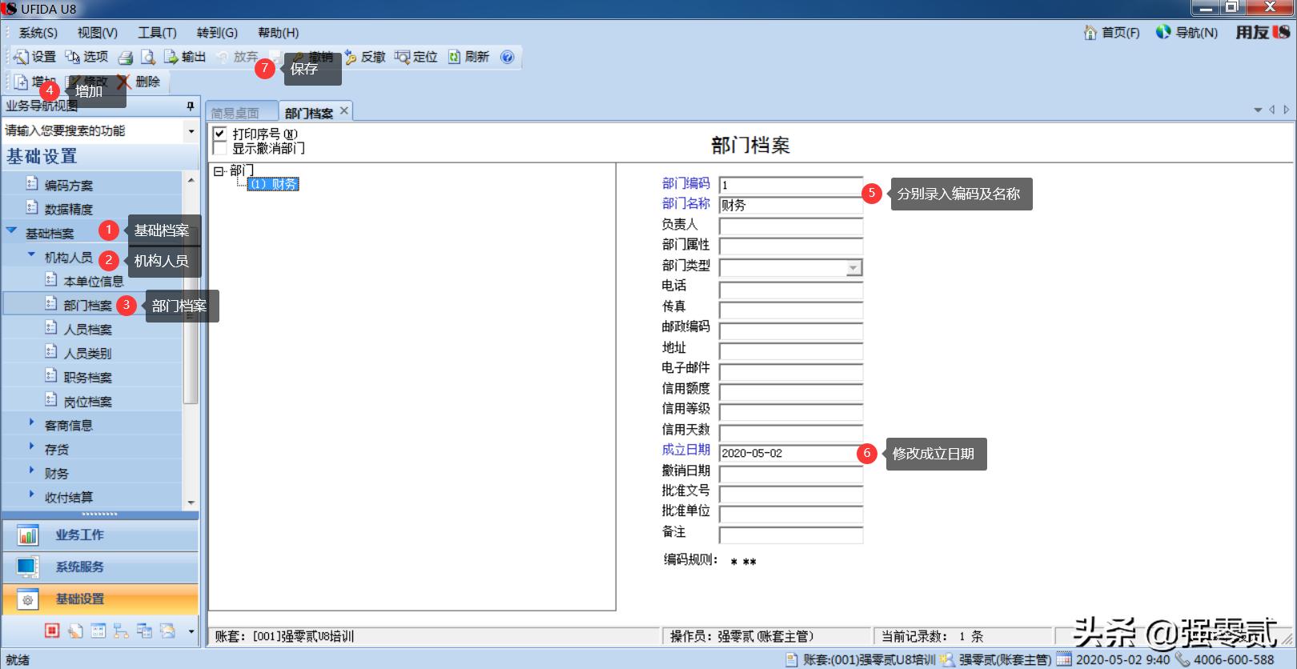
Task: Click the 部门名称 input field
Action: (791, 206)
